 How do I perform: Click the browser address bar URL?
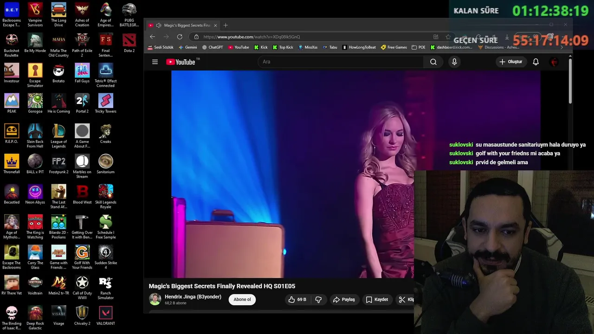click(x=252, y=37)
